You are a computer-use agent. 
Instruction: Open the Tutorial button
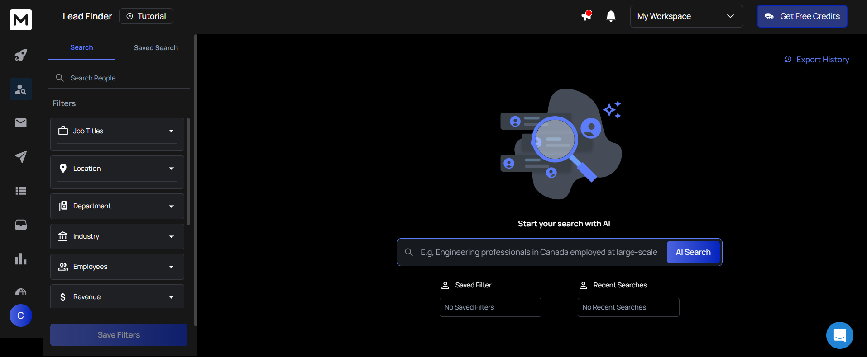tap(146, 16)
